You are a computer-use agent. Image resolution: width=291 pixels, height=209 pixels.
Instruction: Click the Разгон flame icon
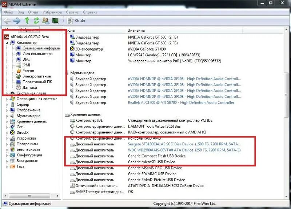19,71
